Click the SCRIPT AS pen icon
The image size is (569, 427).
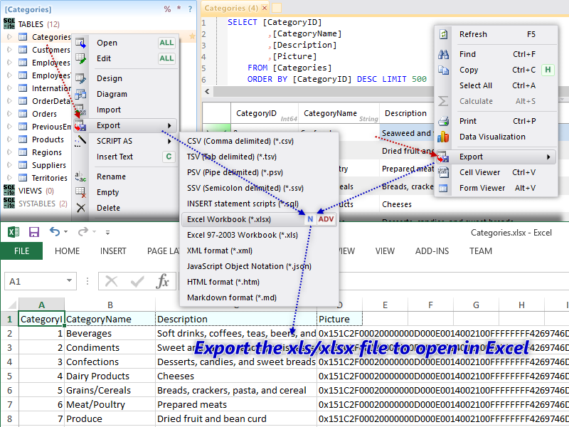click(x=80, y=141)
